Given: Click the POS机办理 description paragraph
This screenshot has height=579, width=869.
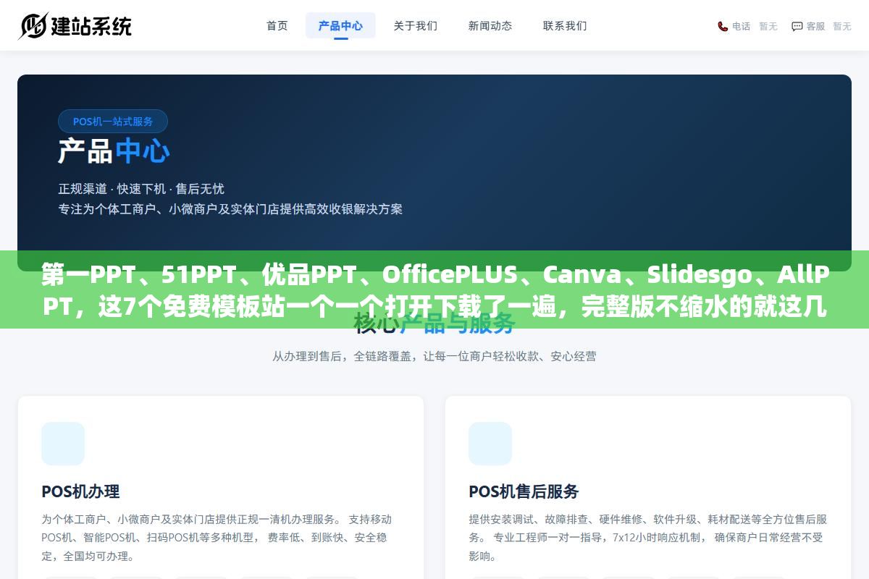Looking at the screenshot, I should pos(217,538).
